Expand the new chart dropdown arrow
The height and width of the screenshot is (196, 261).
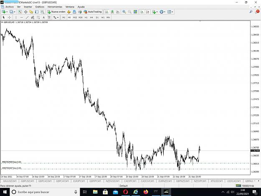coord(7,12)
